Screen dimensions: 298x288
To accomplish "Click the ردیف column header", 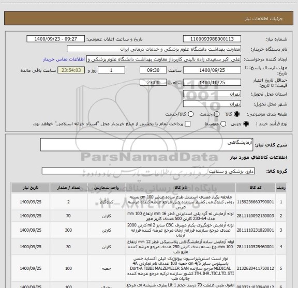I will pyautogui.click(x=281, y=188).
